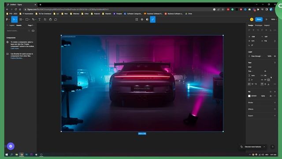Click the yellow user avatar
282x159 pixels.
252,19
